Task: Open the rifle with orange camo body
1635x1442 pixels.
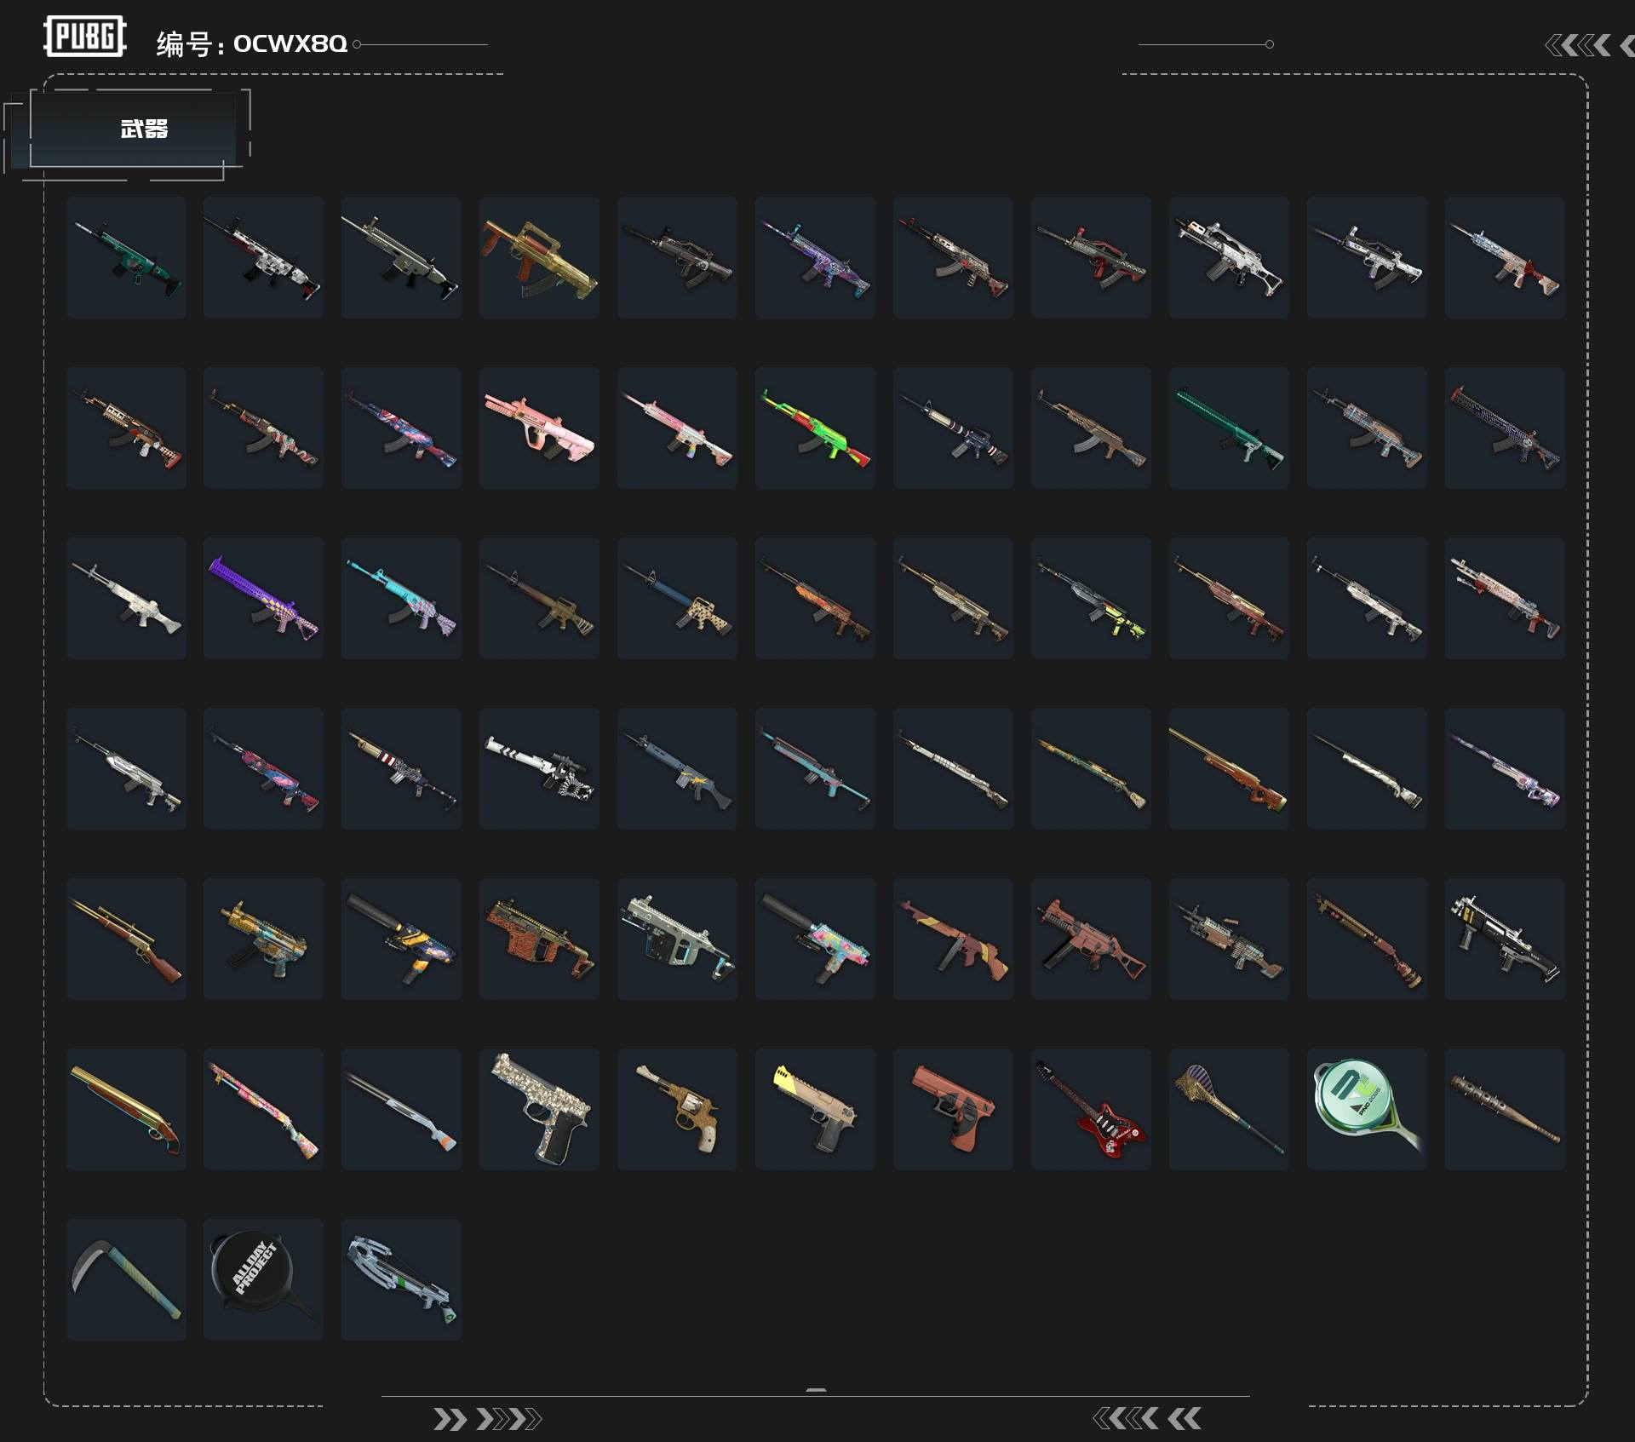Action: (x=815, y=598)
